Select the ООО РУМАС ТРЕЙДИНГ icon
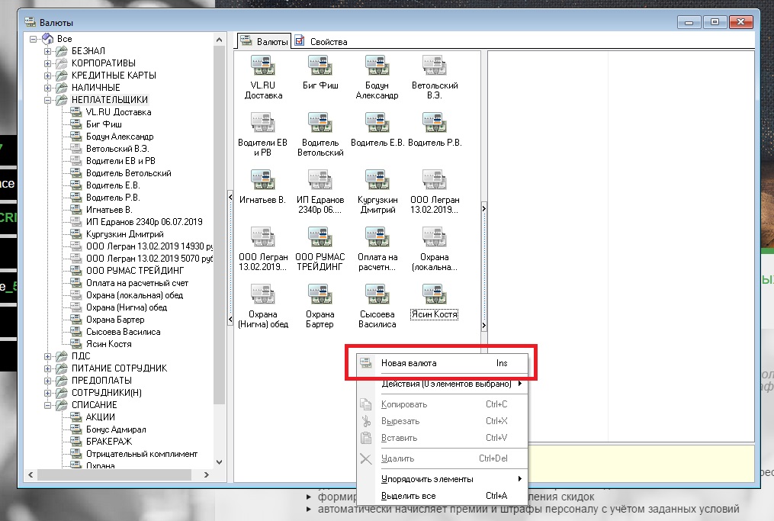 point(320,237)
